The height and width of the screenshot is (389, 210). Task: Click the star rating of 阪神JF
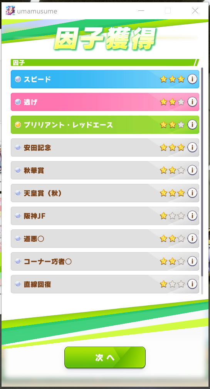172,216
